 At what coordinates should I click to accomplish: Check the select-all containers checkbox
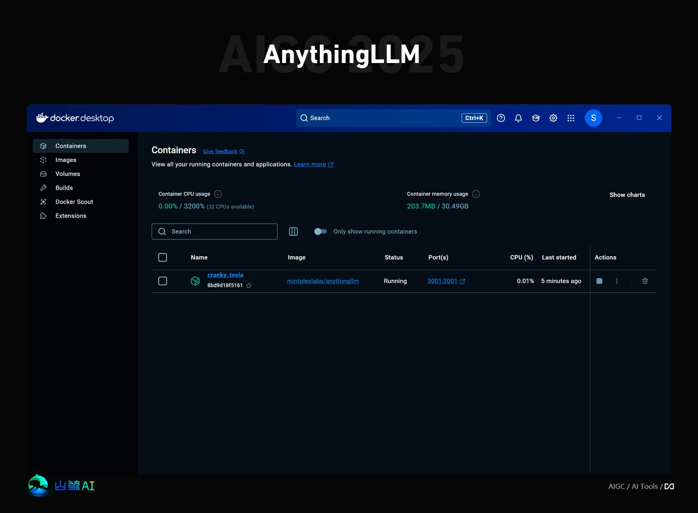pyautogui.click(x=162, y=258)
